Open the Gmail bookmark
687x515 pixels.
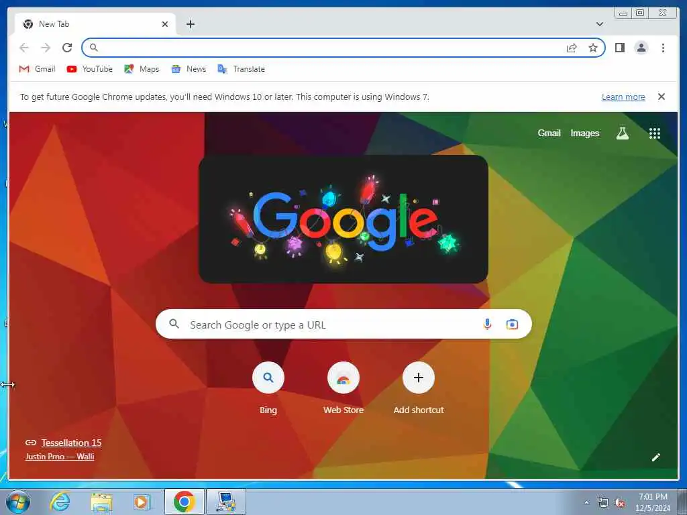tap(38, 69)
